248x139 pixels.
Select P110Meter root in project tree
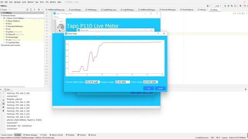(7, 13)
